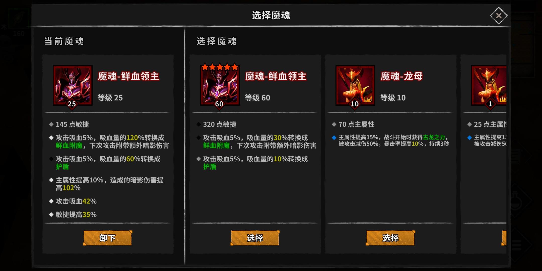Tap the current 鲜血领主 level 25 portrait
Image resolution: width=542 pixels, height=271 pixels.
pyautogui.click(x=73, y=85)
